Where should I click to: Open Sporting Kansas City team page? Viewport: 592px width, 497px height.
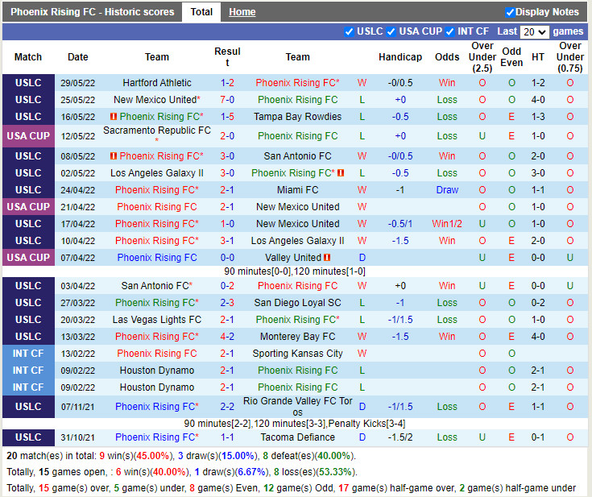[x=297, y=354]
